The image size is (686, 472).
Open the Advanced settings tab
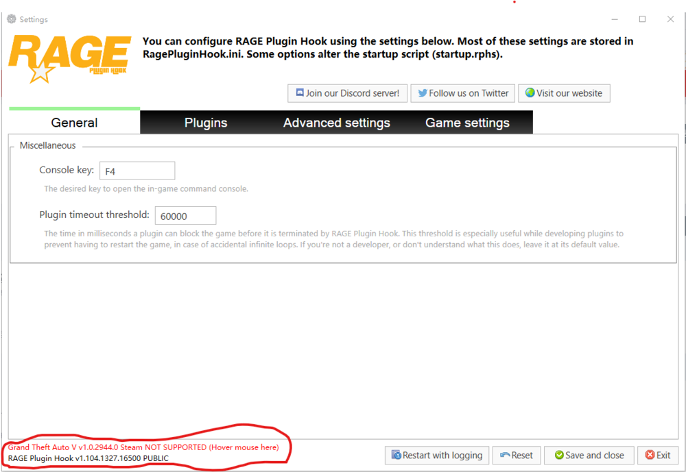[x=336, y=123]
